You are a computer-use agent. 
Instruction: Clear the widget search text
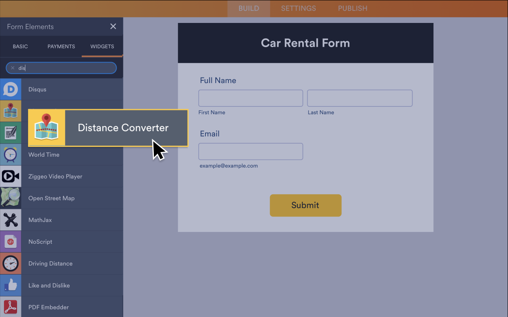[12, 68]
